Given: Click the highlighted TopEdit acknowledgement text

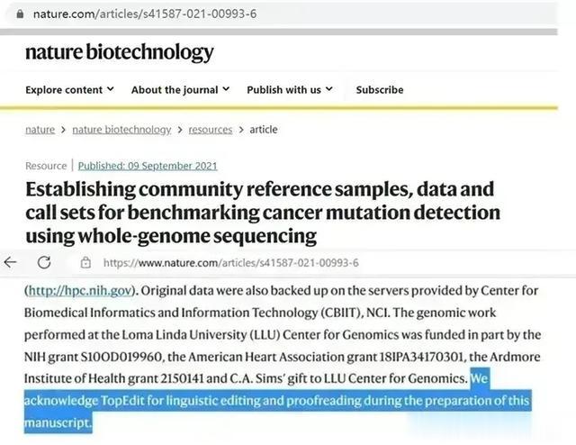Looking at the screenshot, I should tap(277, 401).
